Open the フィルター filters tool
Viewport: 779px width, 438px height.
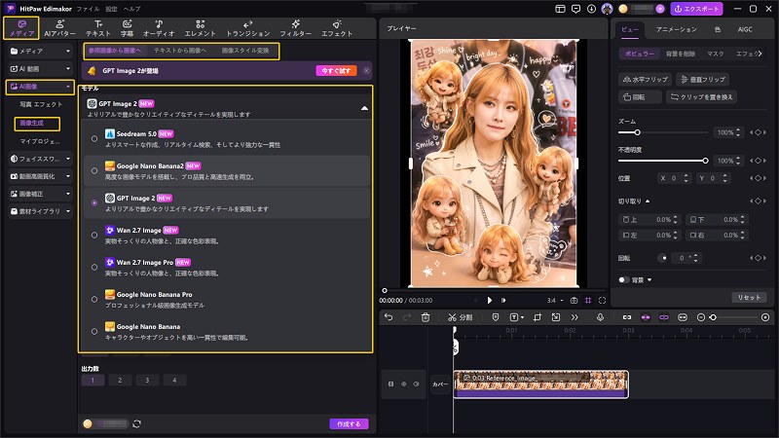pos(296,28)
